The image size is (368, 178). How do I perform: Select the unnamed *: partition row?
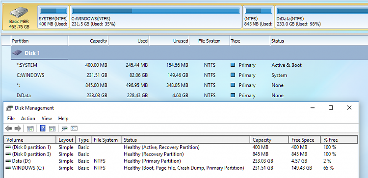pos(189,85)
